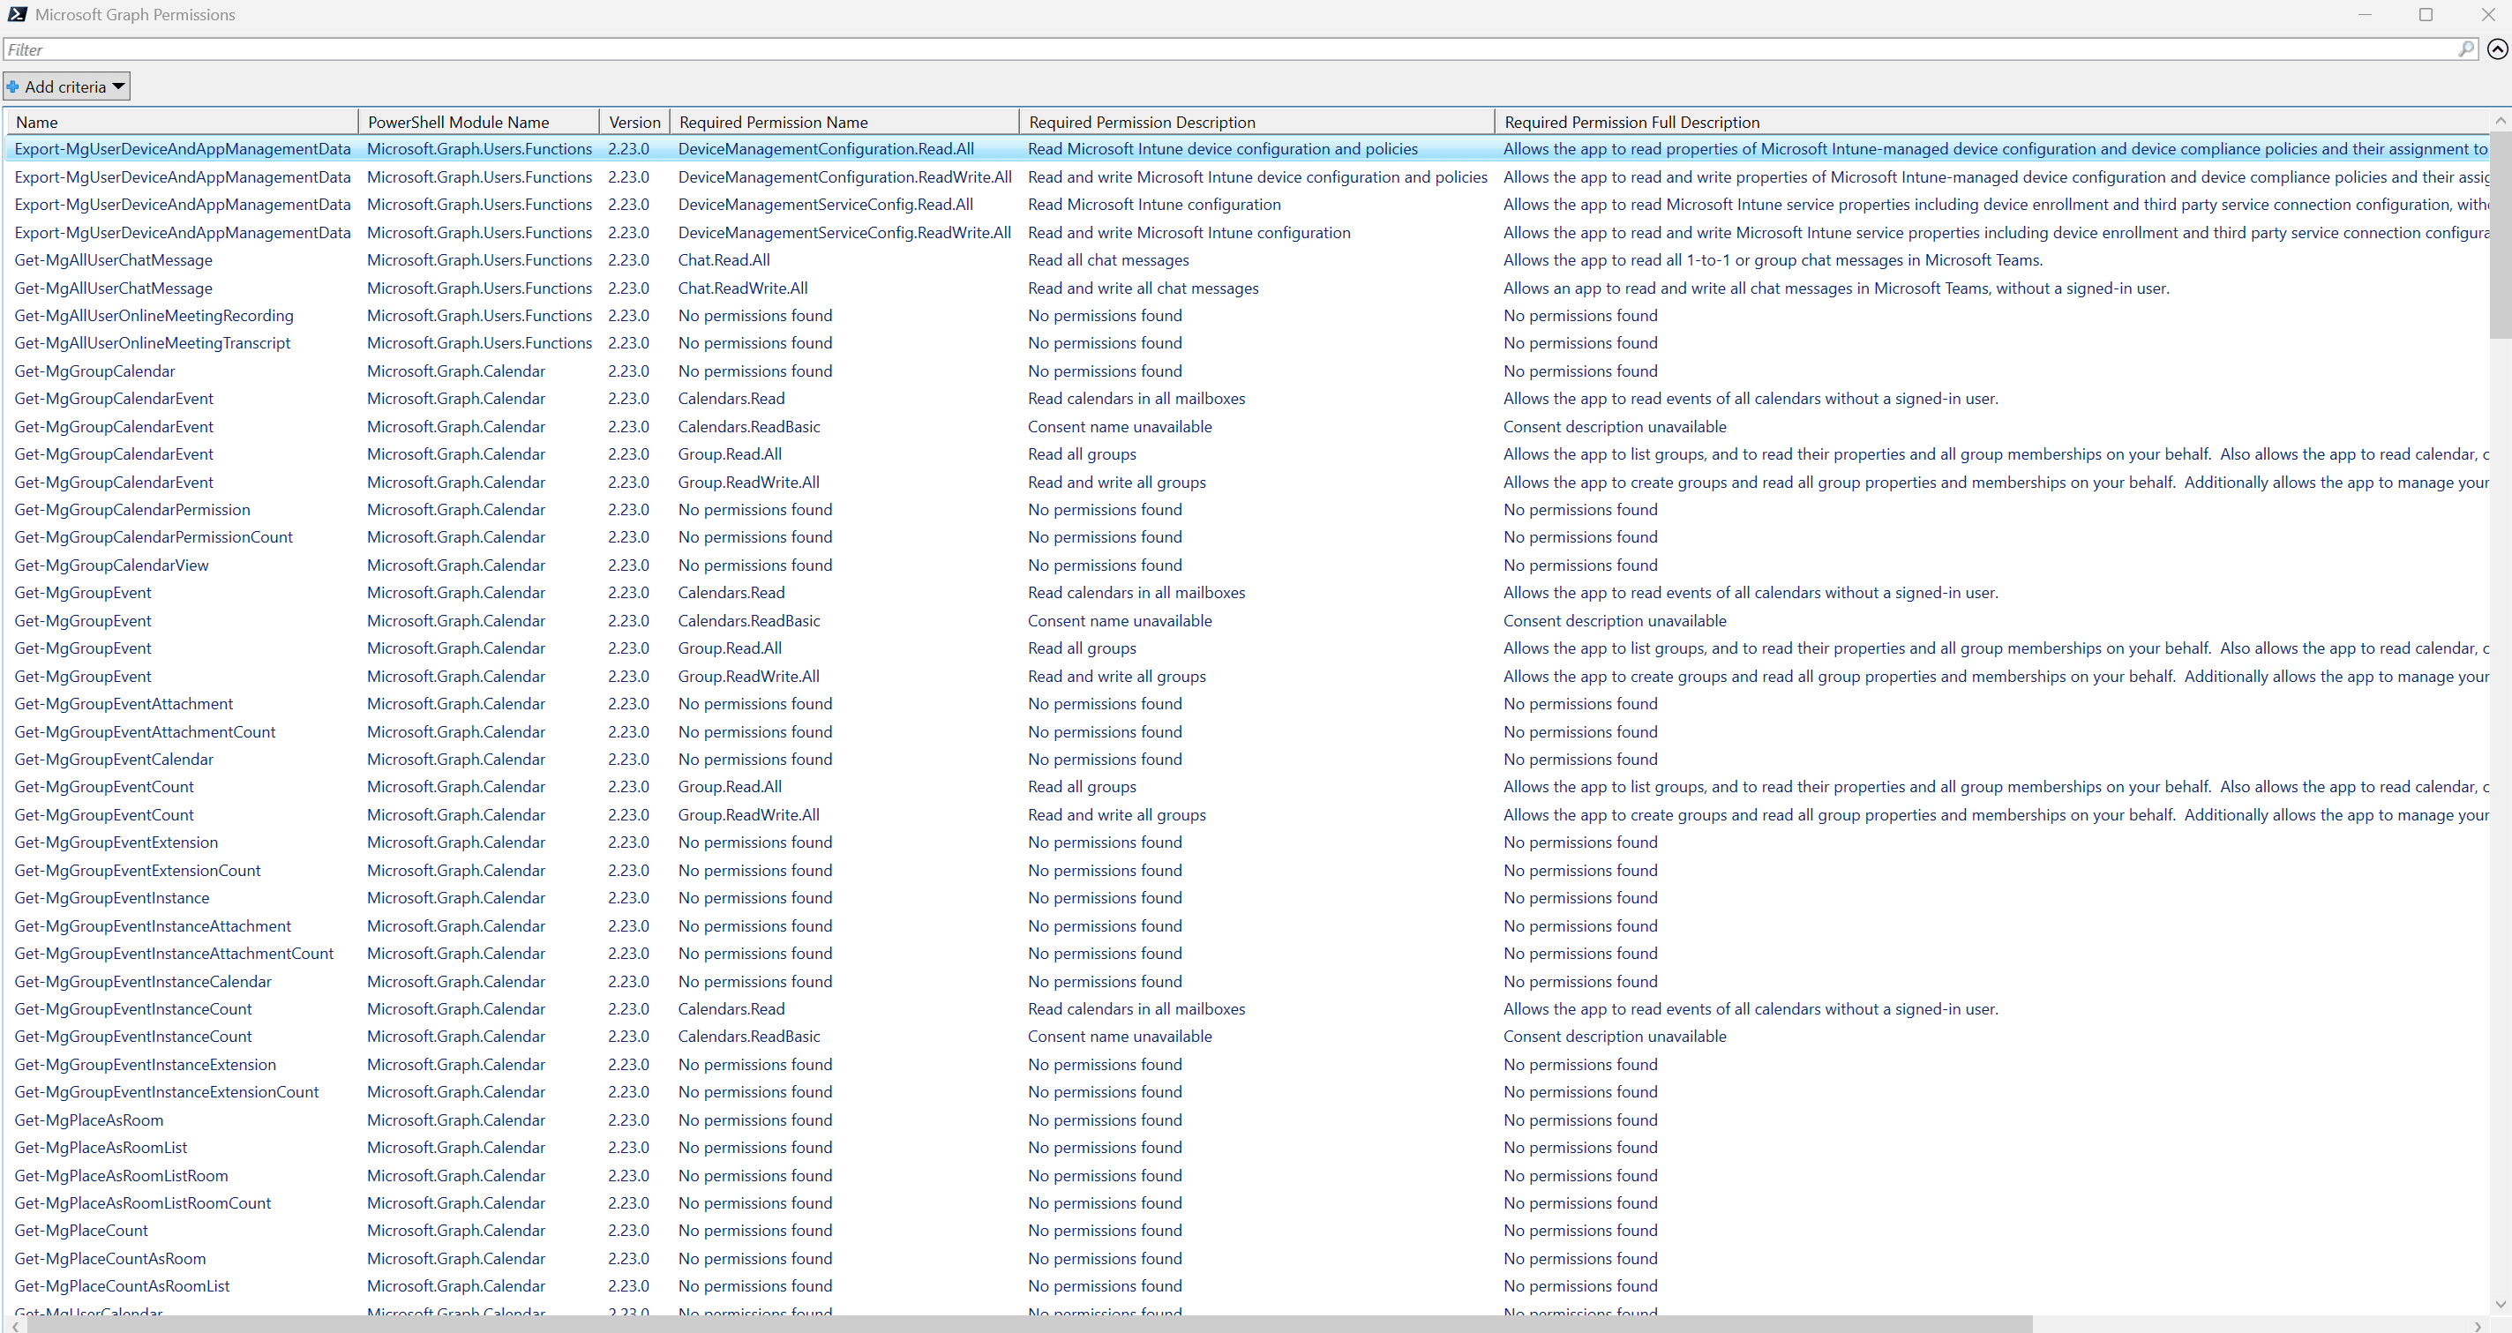
Task: Click horizontal scrollbar right arrow
Action: 2478,1325
